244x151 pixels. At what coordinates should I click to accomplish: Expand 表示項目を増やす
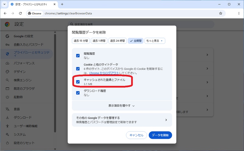[122, 106]
